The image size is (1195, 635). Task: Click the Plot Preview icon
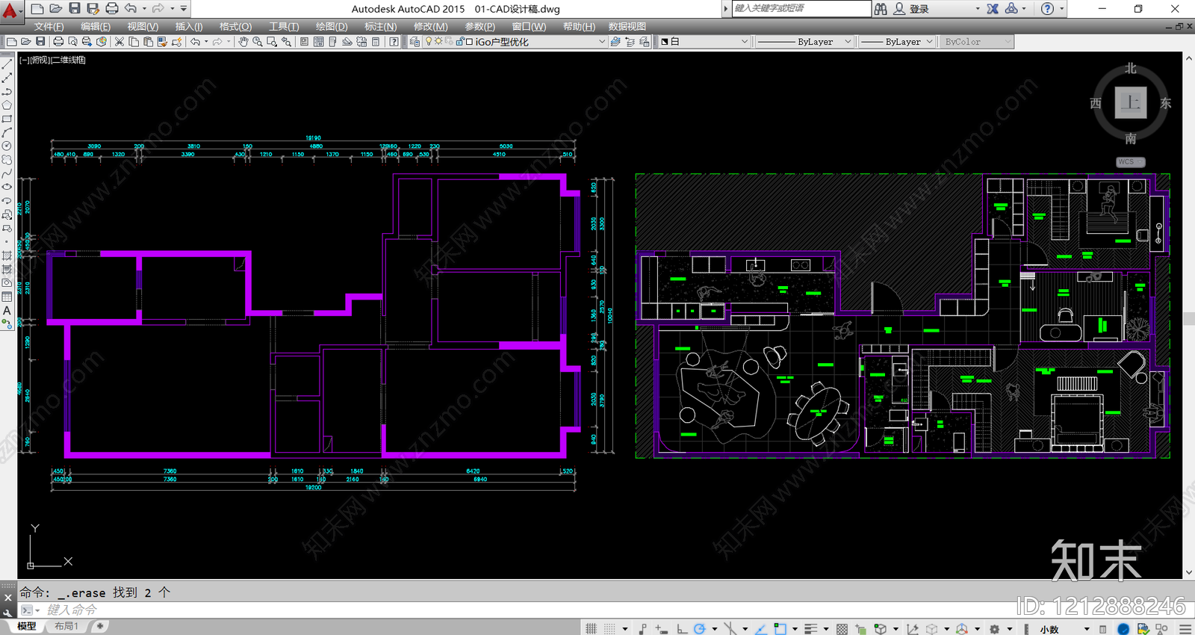(72, 42)
